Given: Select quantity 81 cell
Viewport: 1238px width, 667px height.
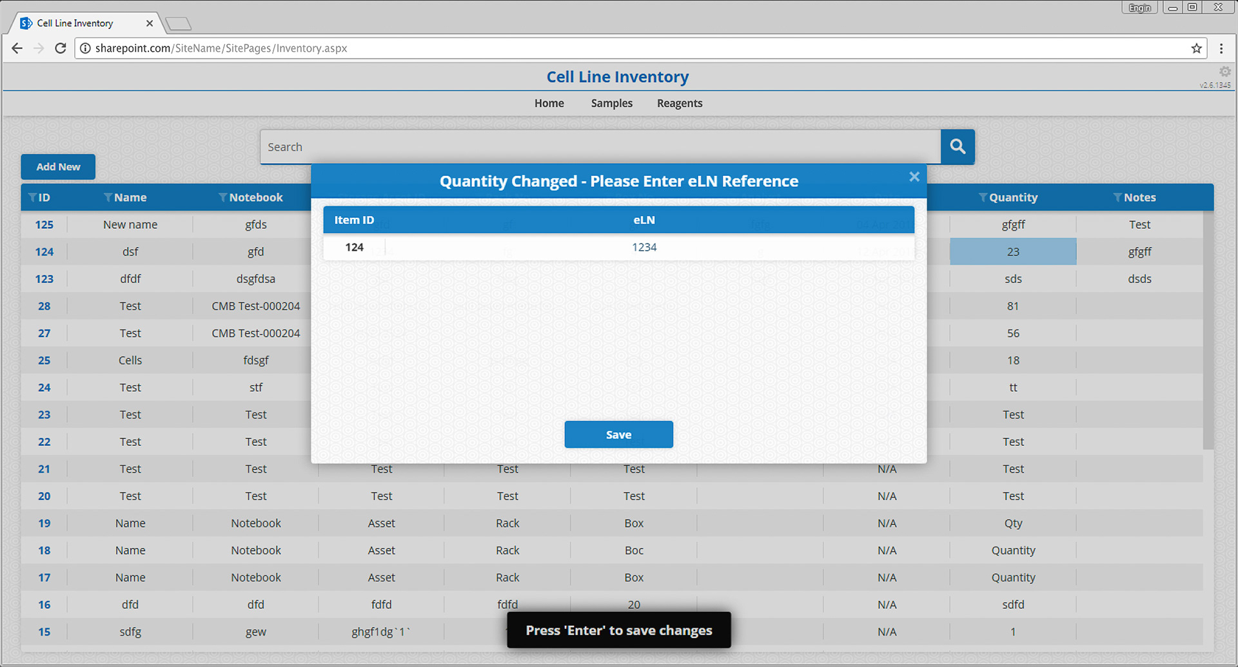Looking at the screenshot, I should pyautogui.click(x=1013, y=306).
